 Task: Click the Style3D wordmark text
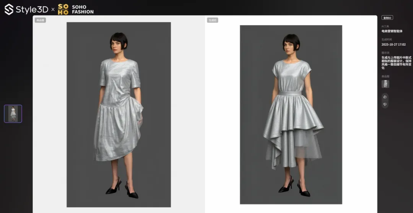pos(32,10)
